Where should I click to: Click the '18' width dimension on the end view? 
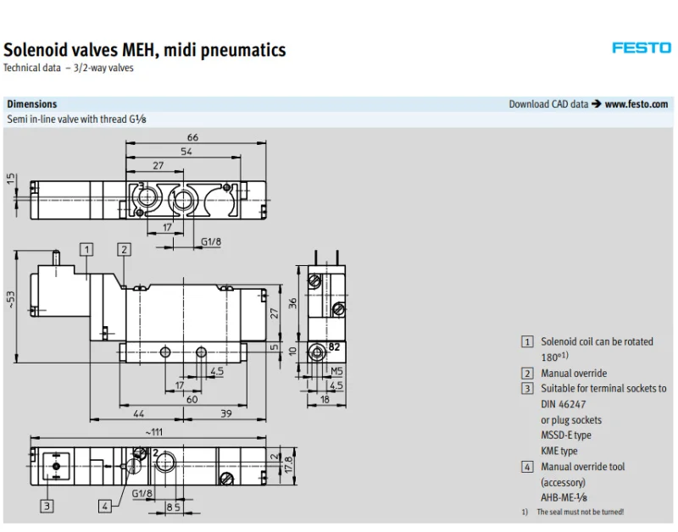(325, 399)
